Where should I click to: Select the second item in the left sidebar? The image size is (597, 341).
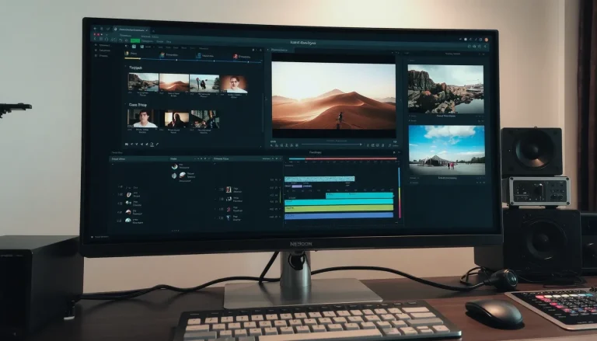103,50
